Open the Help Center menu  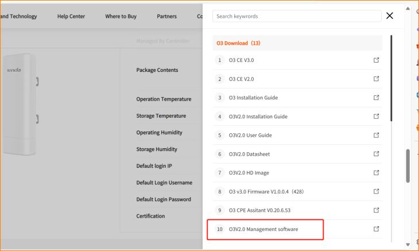point(71,16)
